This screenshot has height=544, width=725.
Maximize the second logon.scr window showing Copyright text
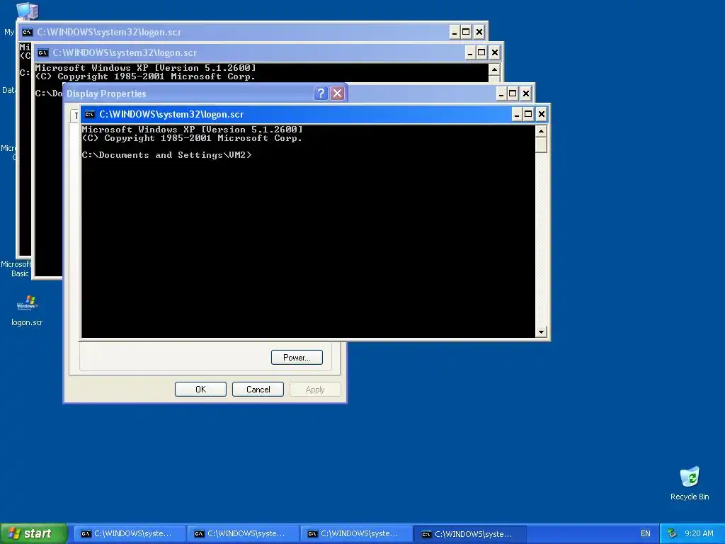pos(481,52)
